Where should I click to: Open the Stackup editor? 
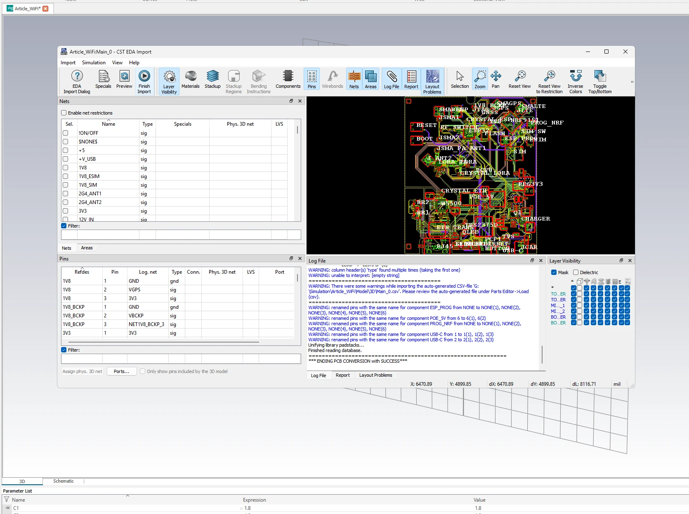tap(212, 79)
